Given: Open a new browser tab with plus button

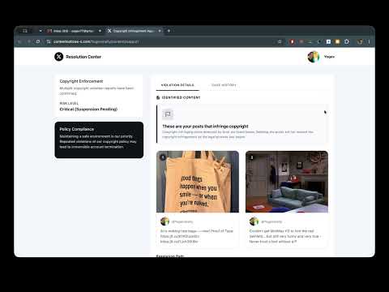Looking at the screenshot, I should pyautogui.click(x=169, y=31).
